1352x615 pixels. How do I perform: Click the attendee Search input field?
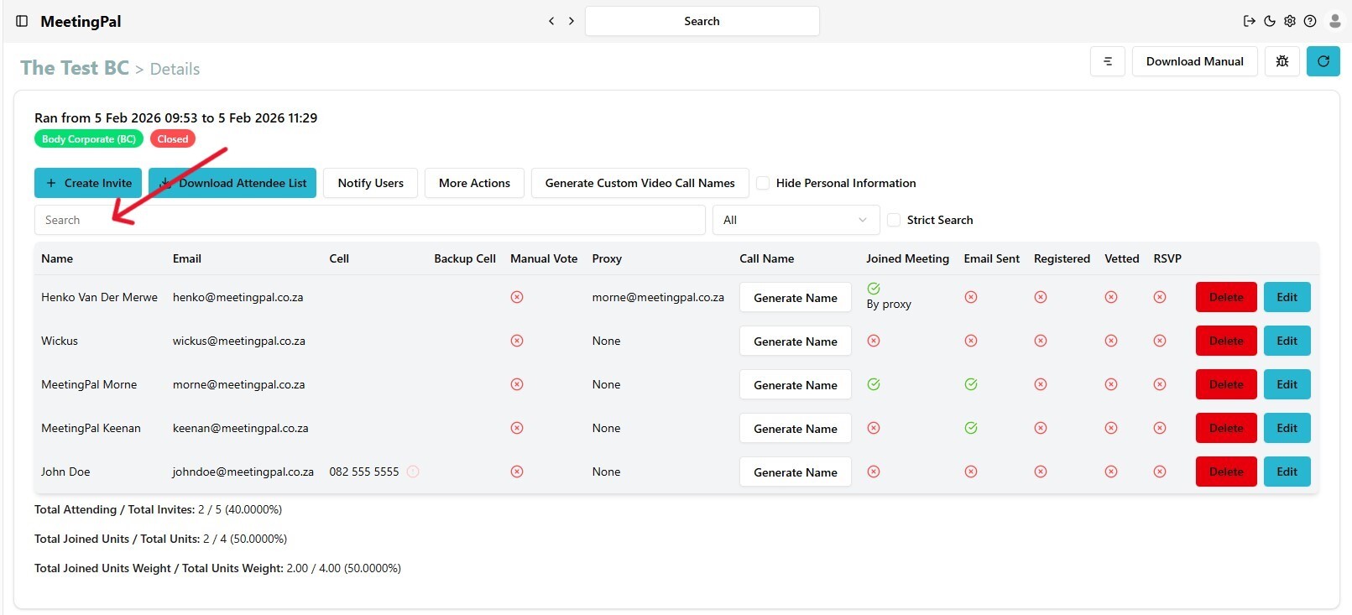[x=369, y=220]
